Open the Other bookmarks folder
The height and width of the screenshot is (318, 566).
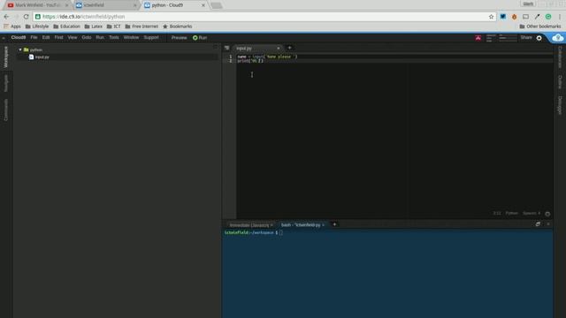point(540,26)
